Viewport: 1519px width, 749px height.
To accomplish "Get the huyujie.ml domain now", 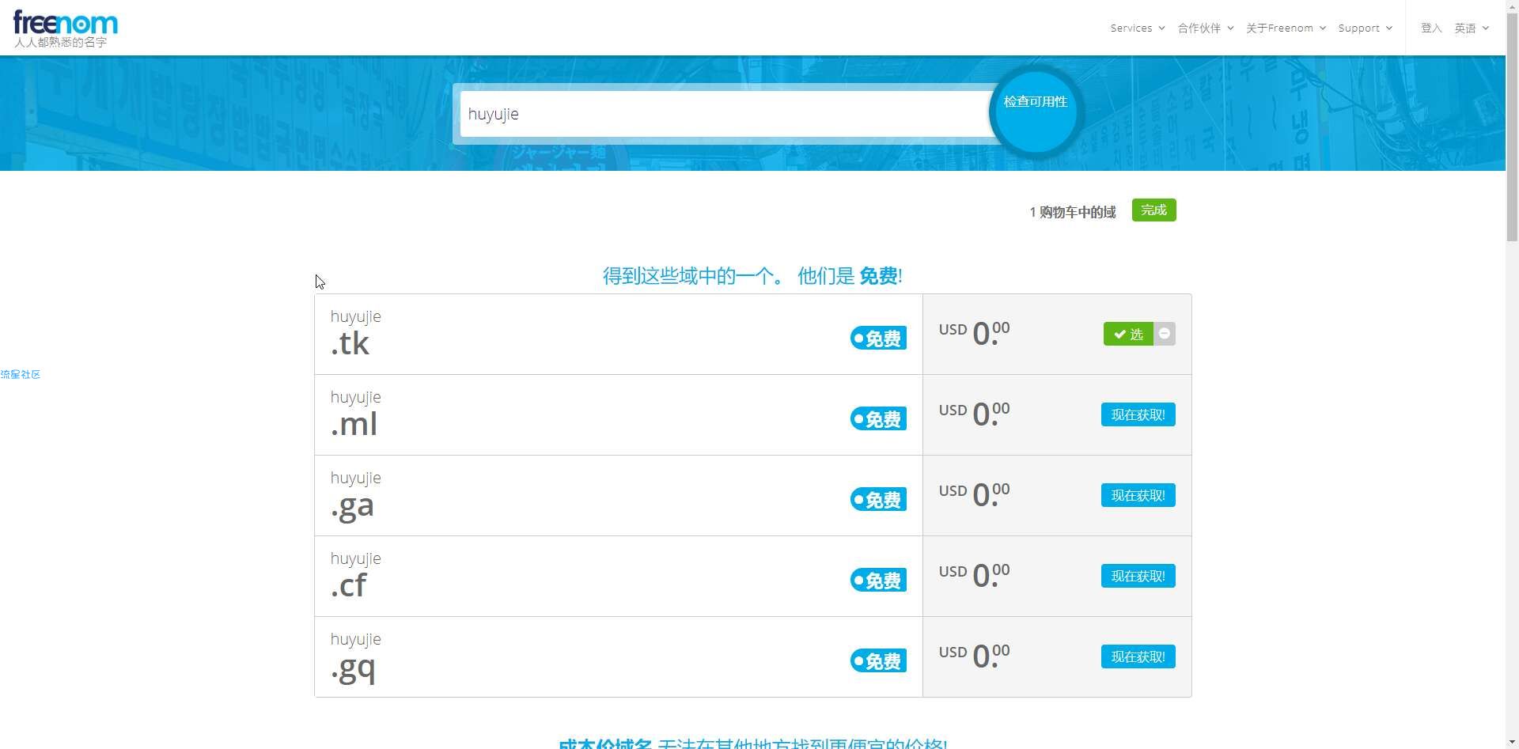I will (x=1138, y=415).
